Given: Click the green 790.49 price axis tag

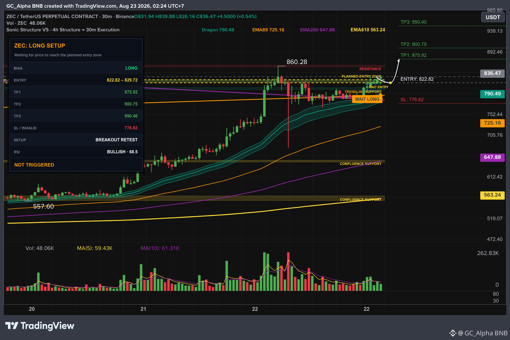Looking at the screenshot, I should 492,94.
